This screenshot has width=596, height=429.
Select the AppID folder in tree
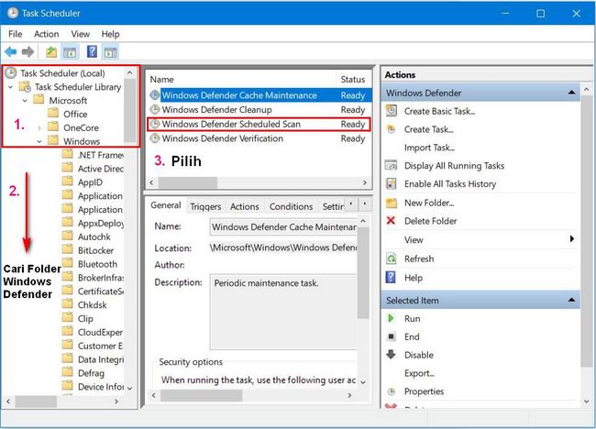click(90, 182)
